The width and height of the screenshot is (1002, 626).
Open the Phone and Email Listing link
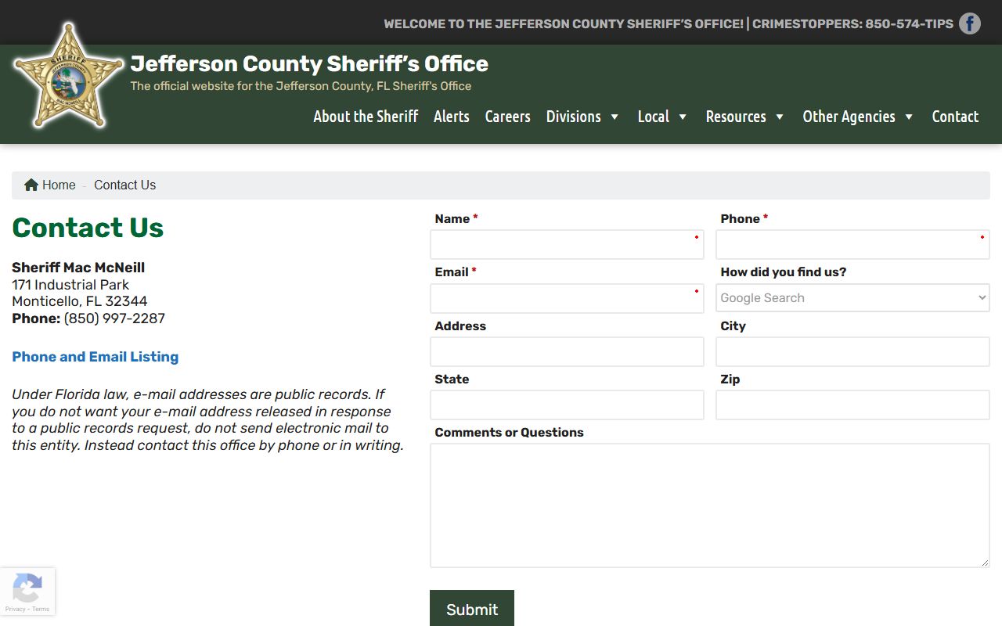[96, 357]
